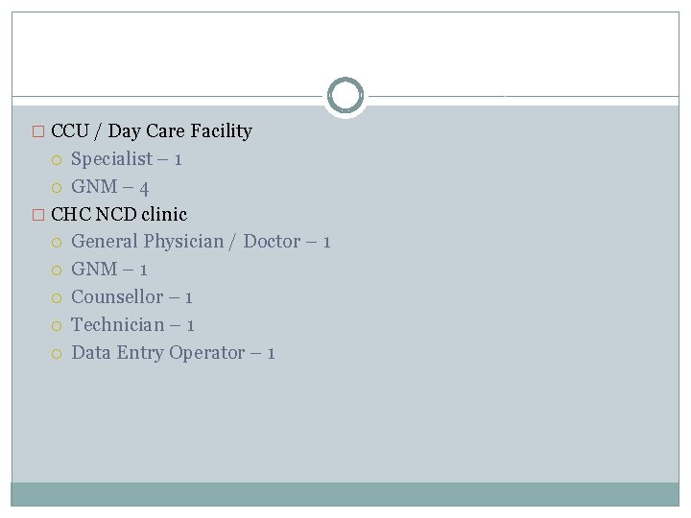
Task: Select the "Data Entry Operator – 1" text
Action: [174, 353]
